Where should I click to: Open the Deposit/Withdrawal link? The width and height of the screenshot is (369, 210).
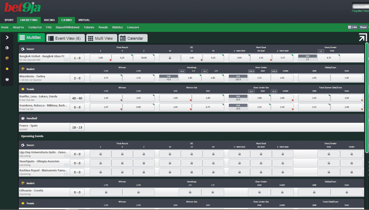[67, 27]
